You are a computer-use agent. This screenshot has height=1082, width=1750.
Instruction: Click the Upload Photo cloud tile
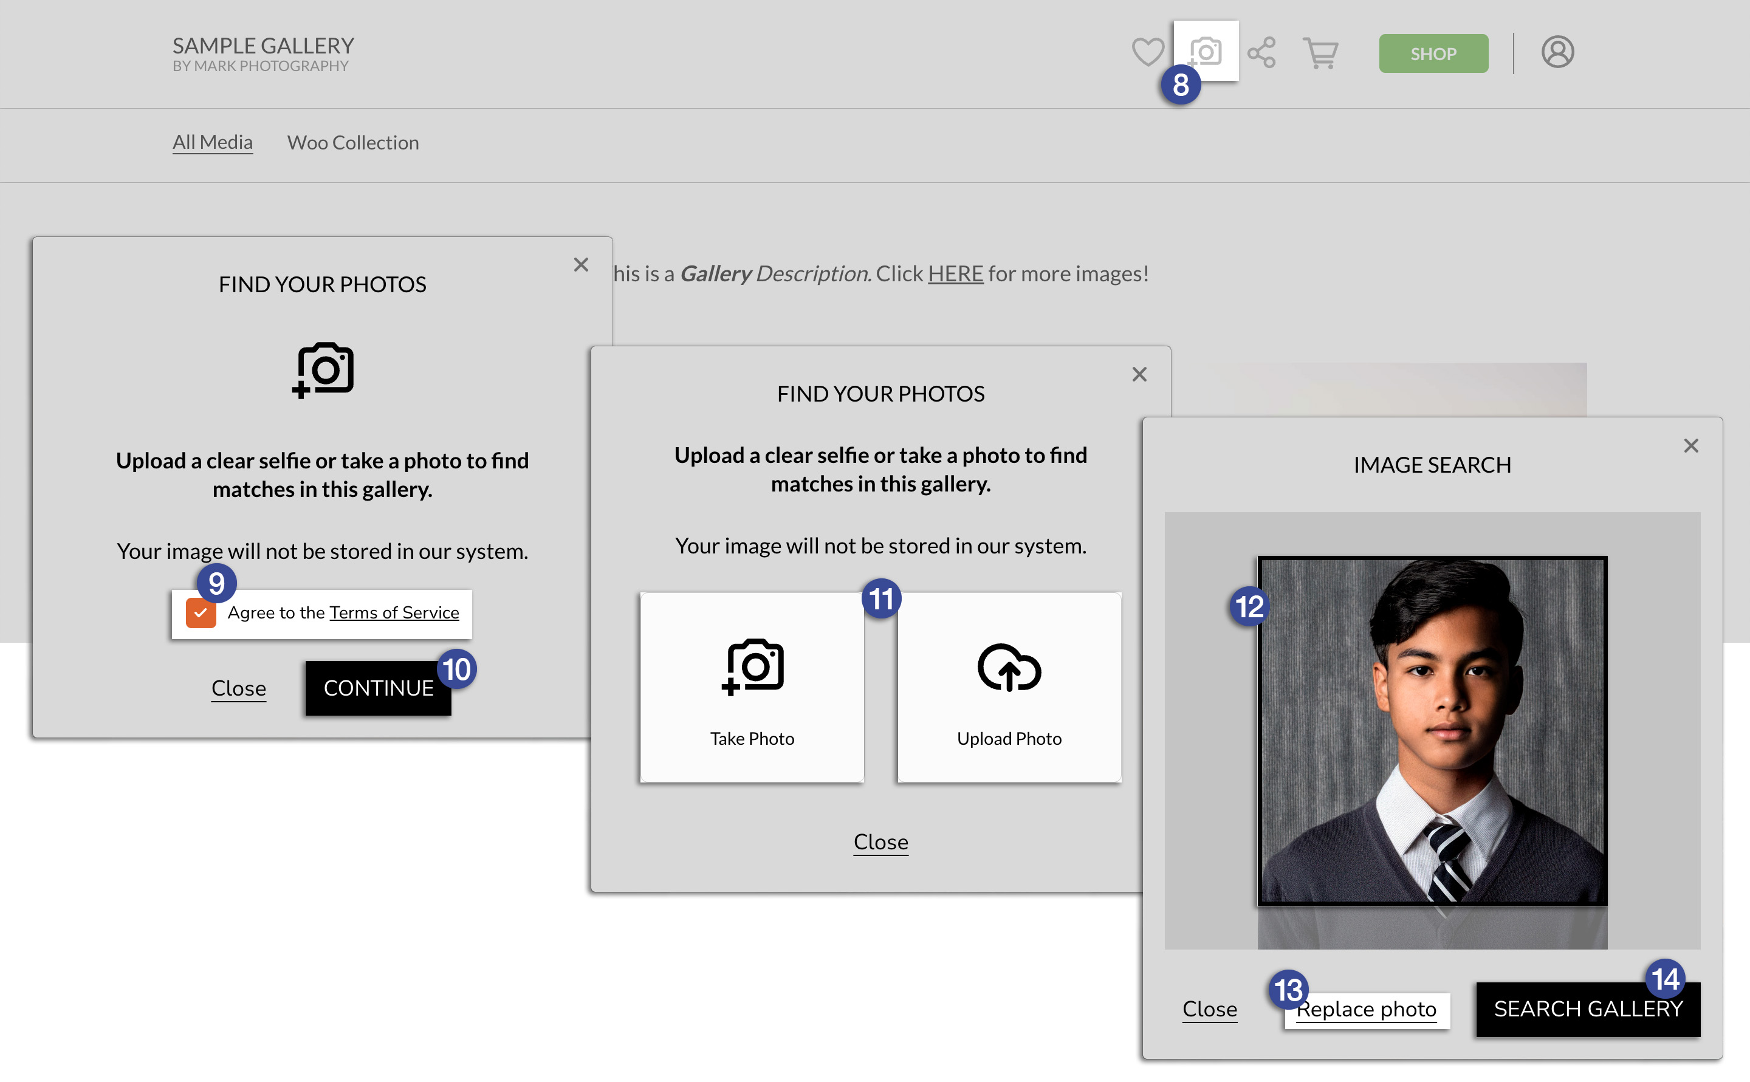(x=1009, y=687)
